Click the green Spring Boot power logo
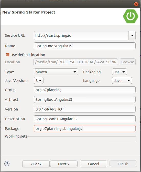Viewport: 141px width, 172px height. pos(131,16)
